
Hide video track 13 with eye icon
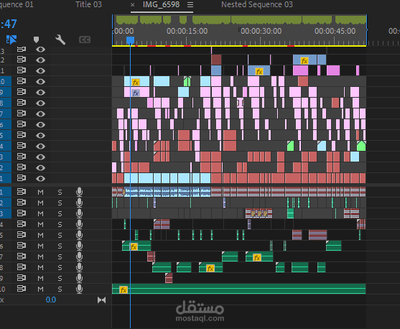[x=40, y=50]
